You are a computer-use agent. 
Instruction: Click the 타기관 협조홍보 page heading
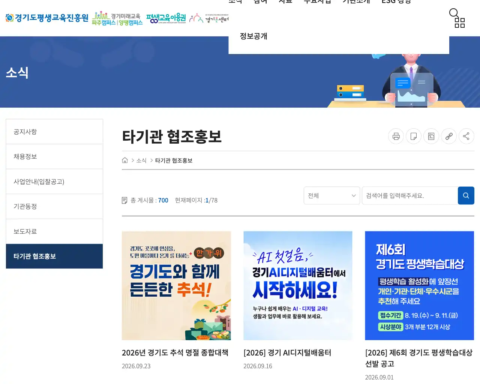pos(172,136)
